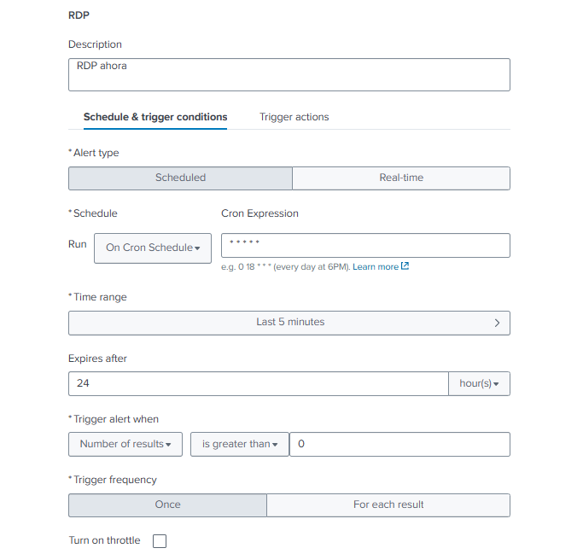
Task: Expand the hour(s) unit dropdown
Action: click(479, 384)
